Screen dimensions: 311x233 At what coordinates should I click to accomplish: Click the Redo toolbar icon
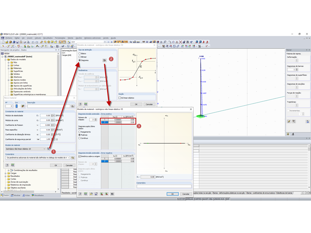coord(37,42)
